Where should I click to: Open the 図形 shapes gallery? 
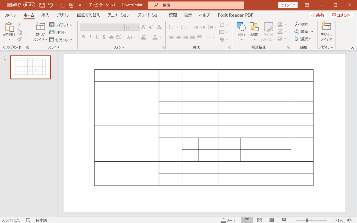coord(241,32)
